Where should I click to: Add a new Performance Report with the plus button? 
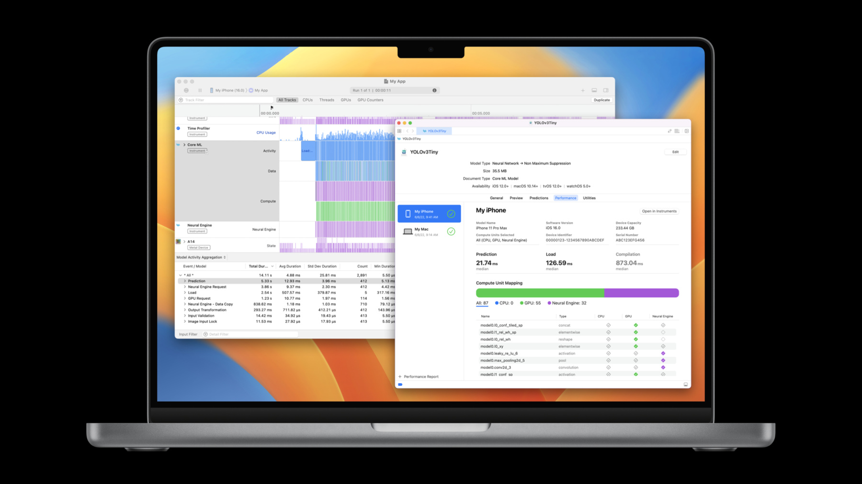pos(400,377)
